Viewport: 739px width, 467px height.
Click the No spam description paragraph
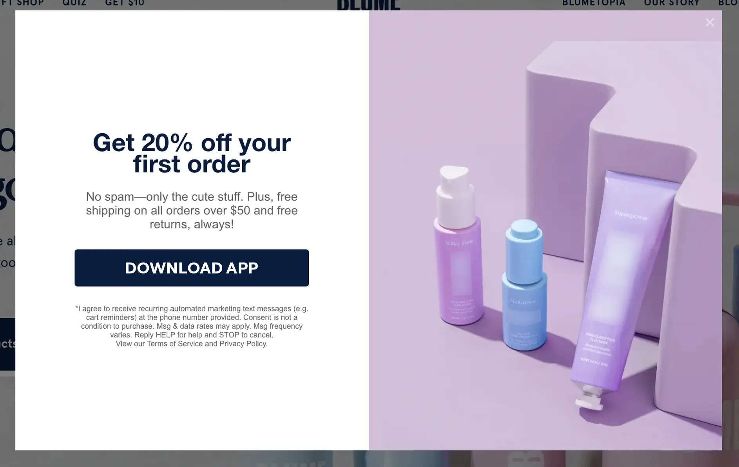tap(192, 210)
